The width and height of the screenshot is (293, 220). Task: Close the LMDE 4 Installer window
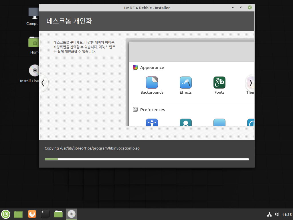click(250, 7)
